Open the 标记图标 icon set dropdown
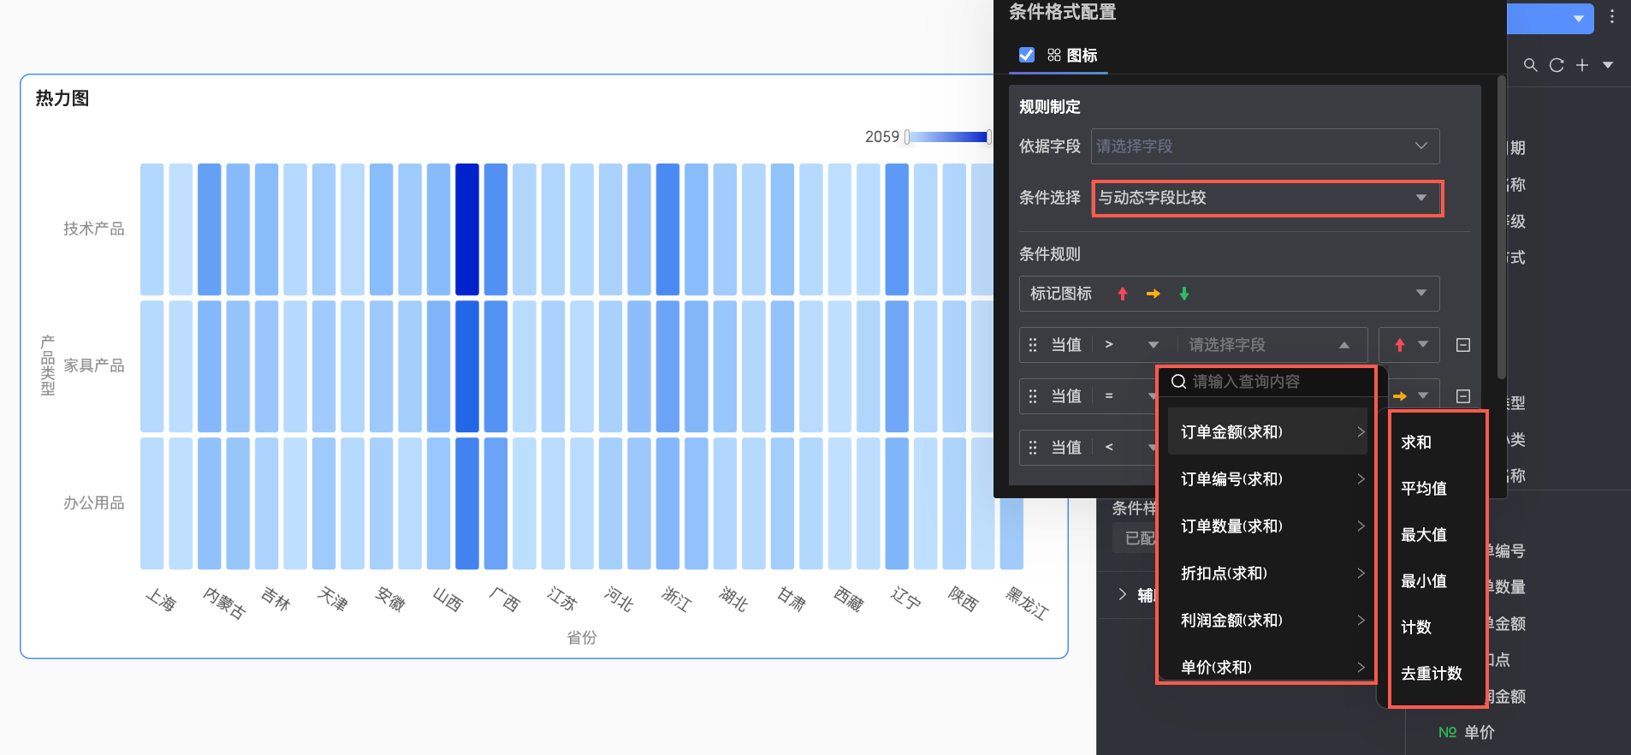The height and width of the screenshot is (755, 1631). (1229, 294)
